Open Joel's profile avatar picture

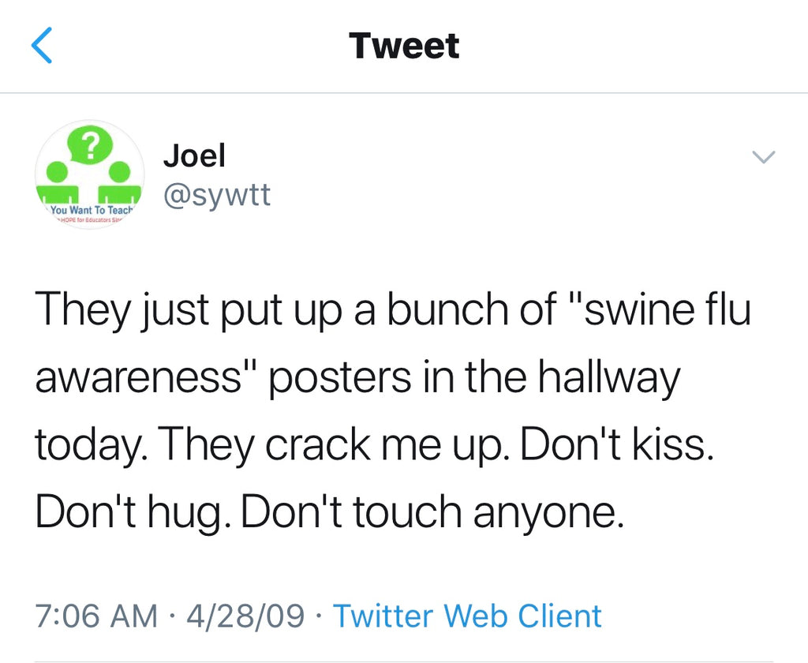[x=89, y=174]
